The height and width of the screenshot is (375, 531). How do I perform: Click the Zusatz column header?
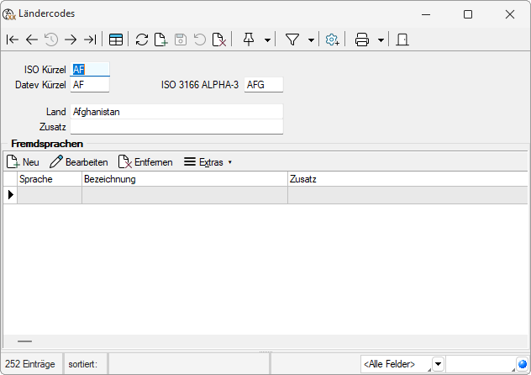(x=407, y=179)
